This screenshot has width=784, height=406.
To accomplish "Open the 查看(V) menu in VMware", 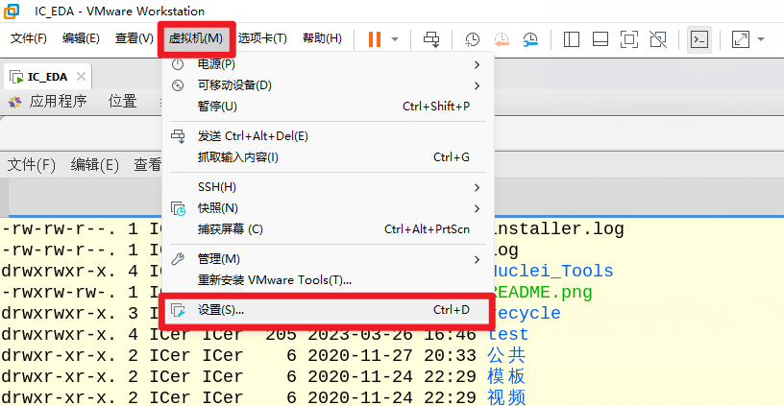I will click(x=134, y=38).
